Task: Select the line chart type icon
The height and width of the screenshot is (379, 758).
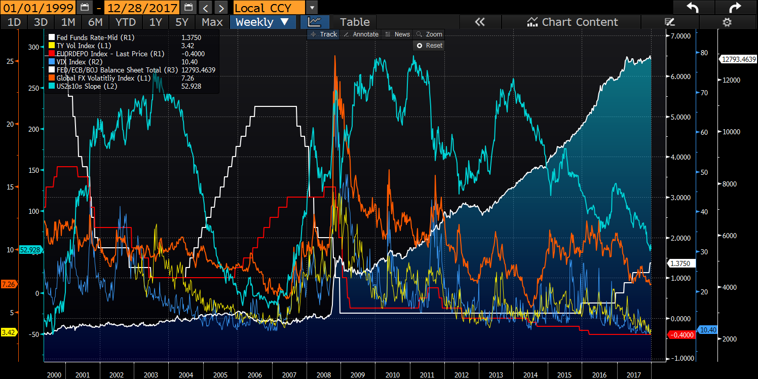Action: (314, 22)
